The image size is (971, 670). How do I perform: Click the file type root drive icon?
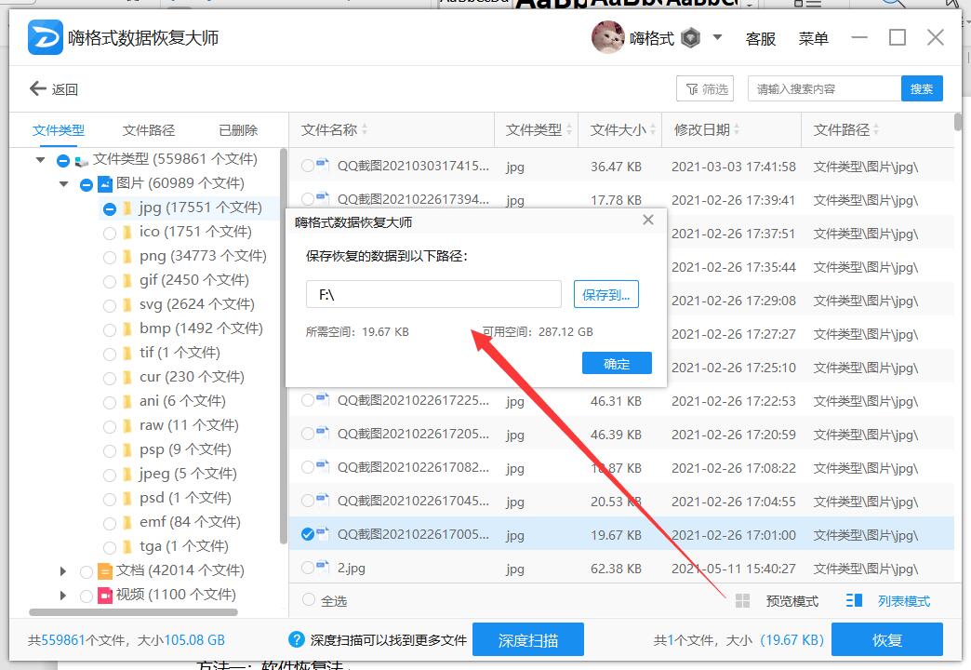pyautogui.click(x=81, y=161)
